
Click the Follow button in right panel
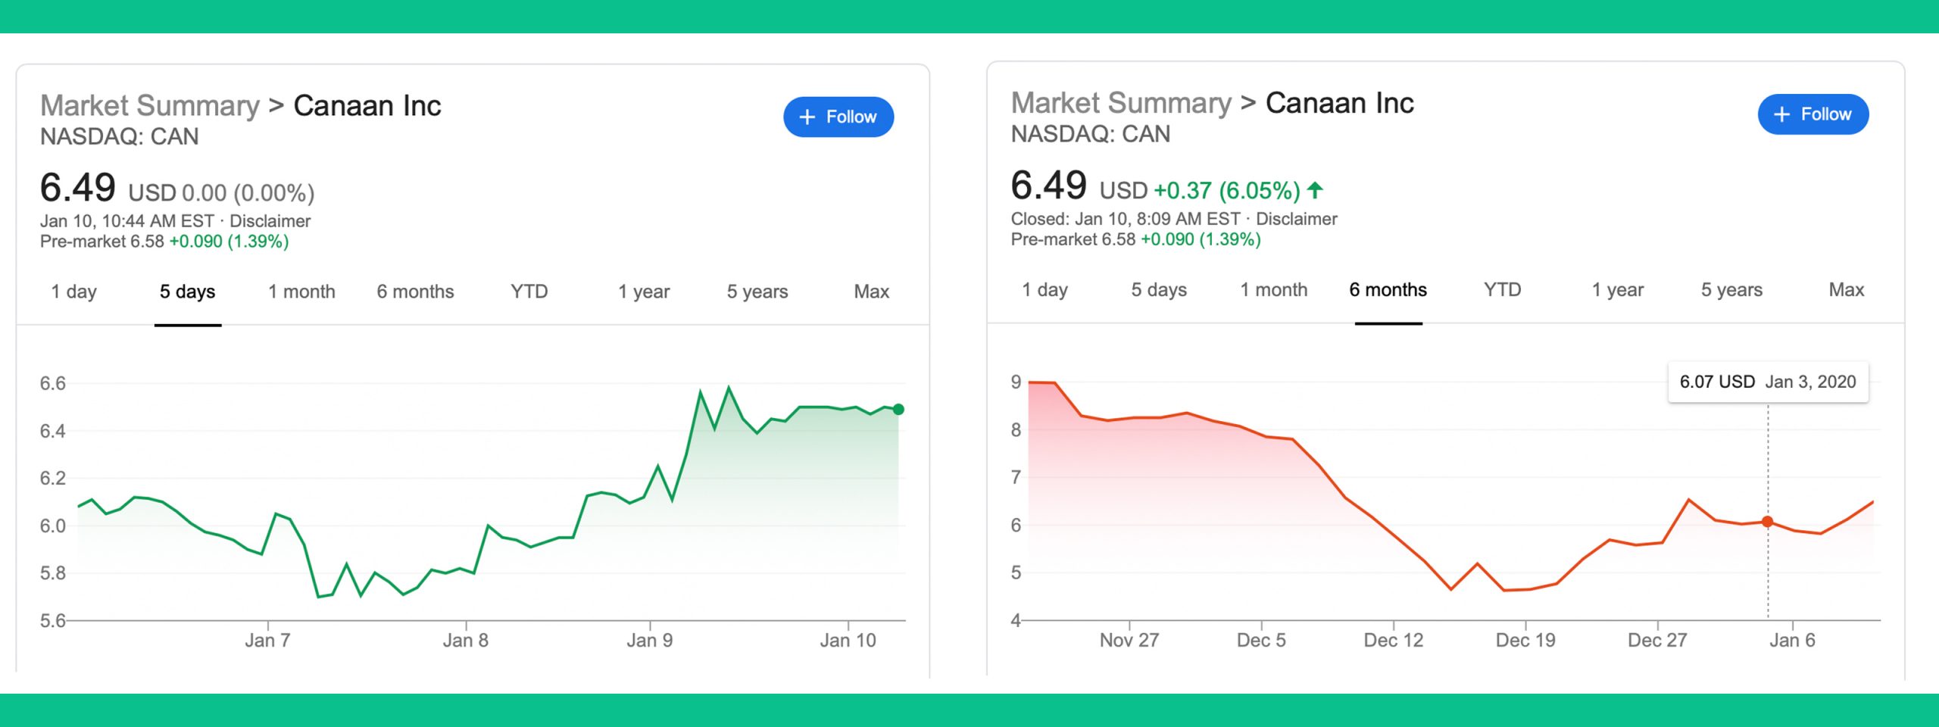[x=1813, y=114]
